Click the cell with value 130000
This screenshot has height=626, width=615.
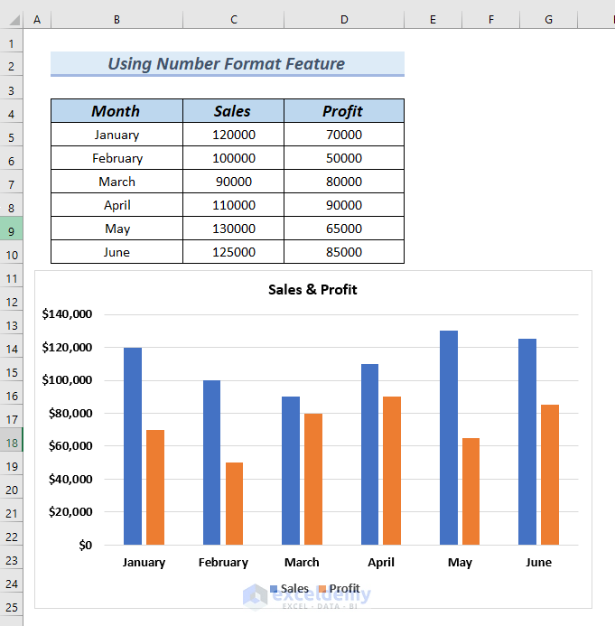pyautogui.click(x=234, y=229)
